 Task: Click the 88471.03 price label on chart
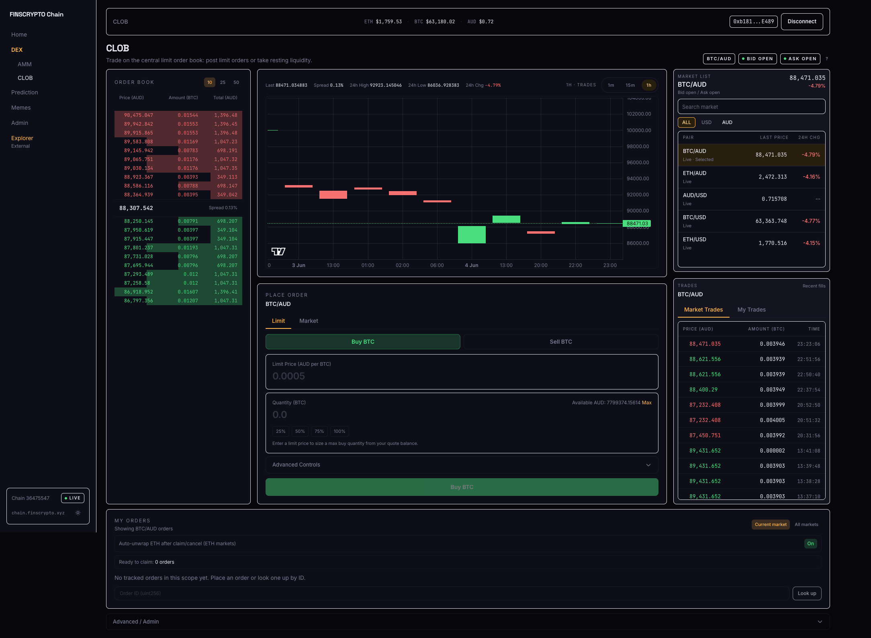(x=637, y=224)
